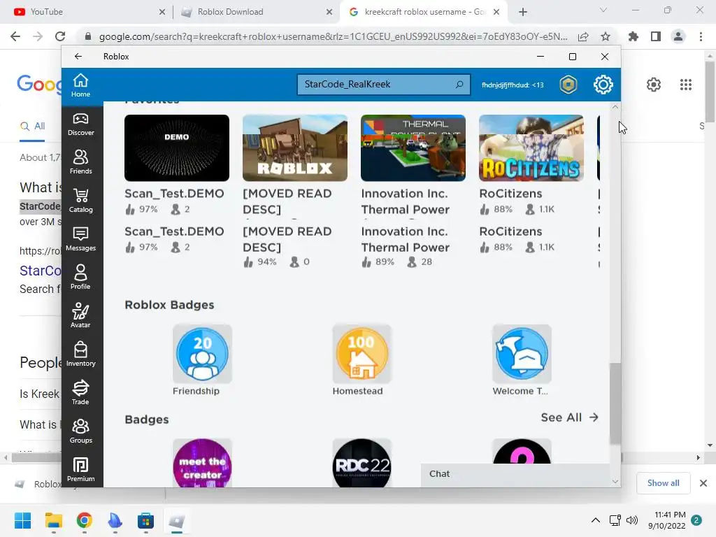Close the Chrome downloads bar
The height and width of the screenshot is (537, 716).
[703, 483]
